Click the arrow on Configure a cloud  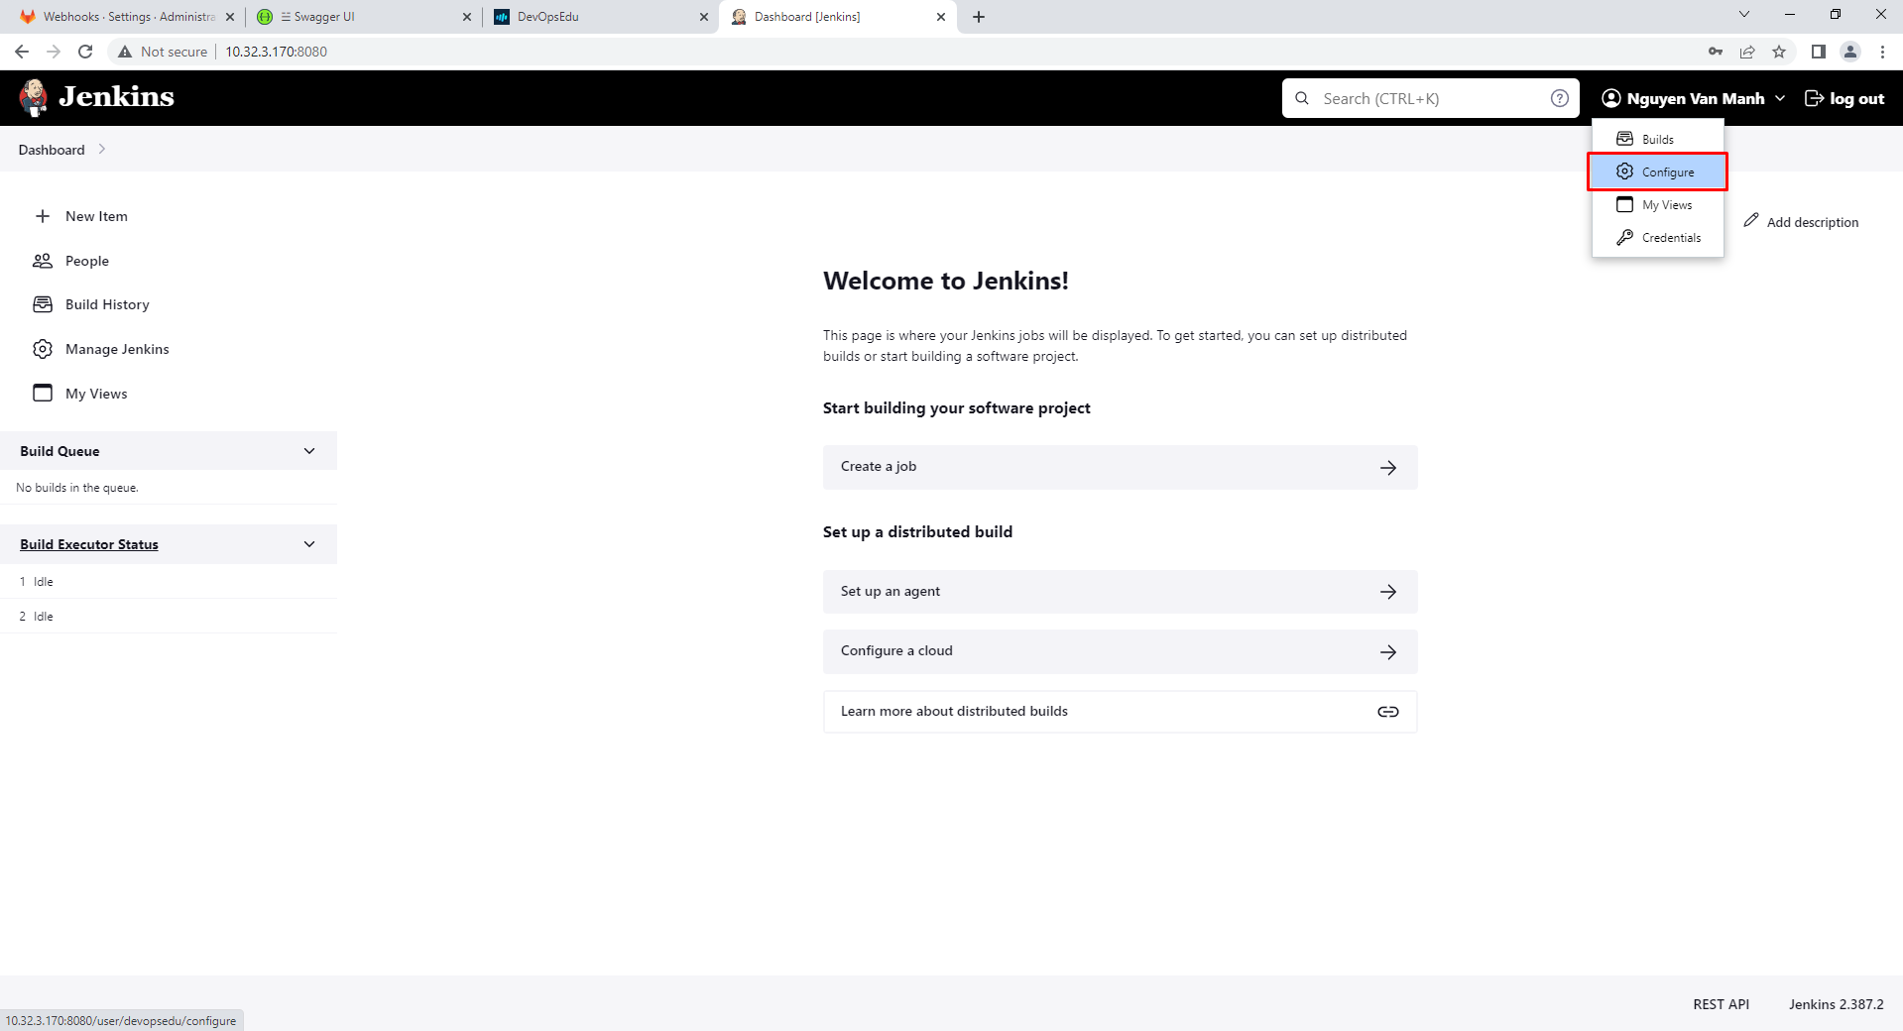coord(1388,651)
